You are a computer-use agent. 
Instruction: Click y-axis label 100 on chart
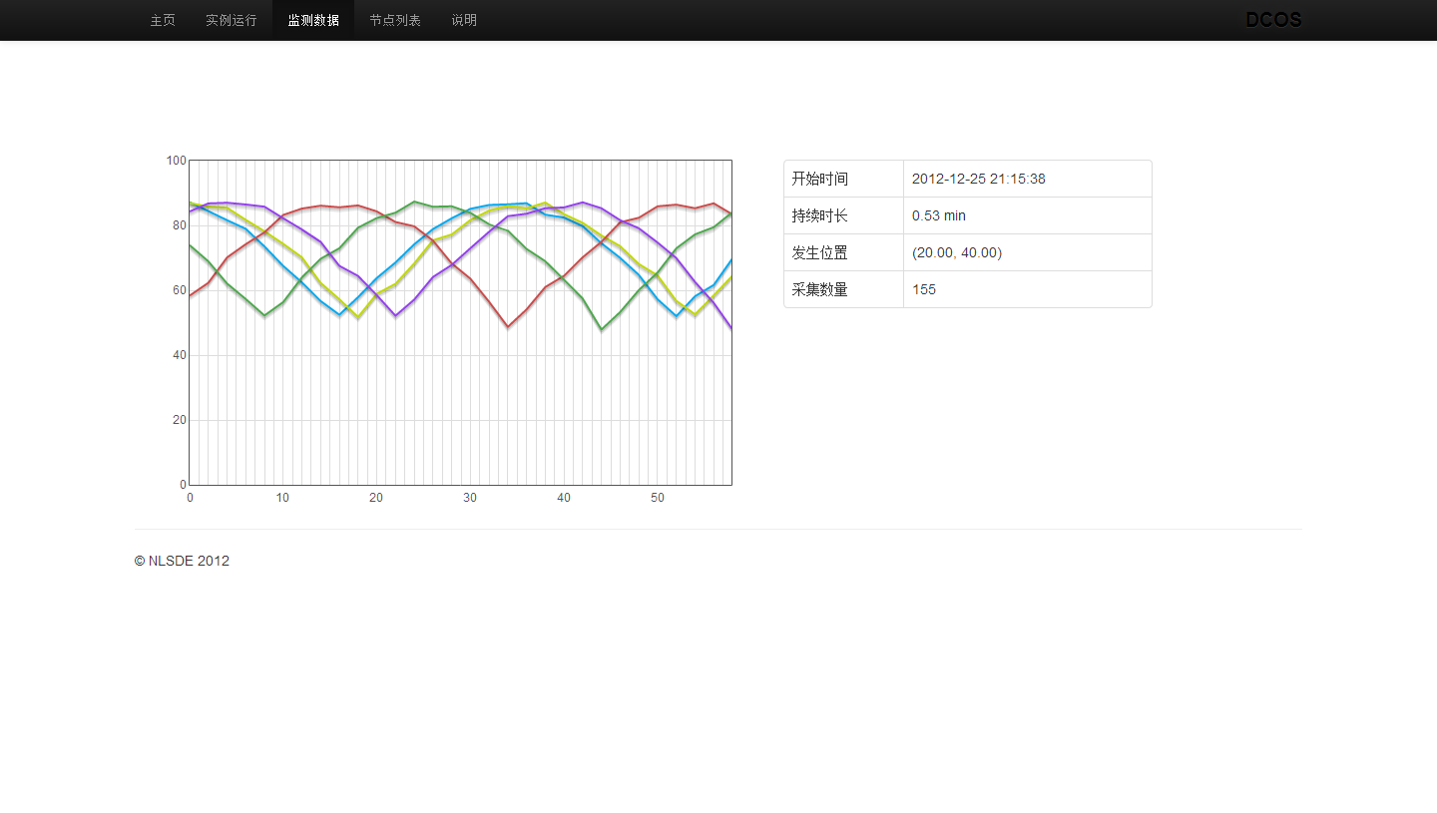click(x=177, y=160)
